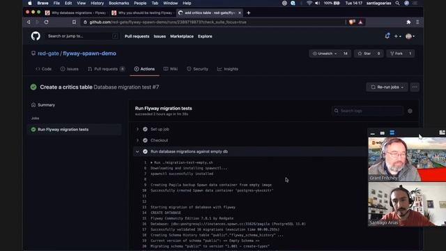The width and height of the screenshot is (446, 251).
Task: Go to GitHub home via Octocat logo
Action: [x=36, y=36]
